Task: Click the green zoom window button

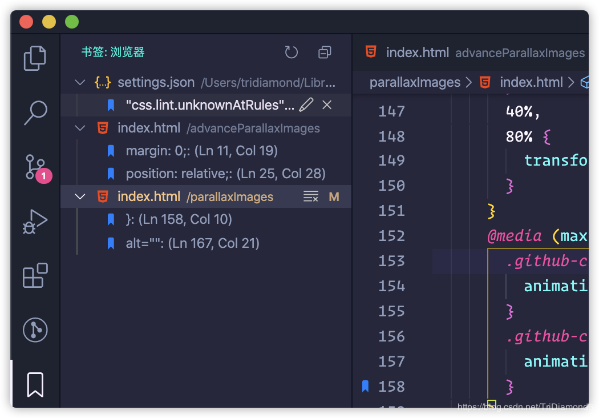Action: pos(72,22)
